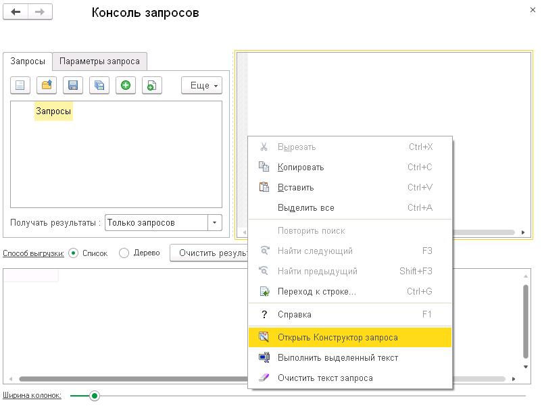Click the Ширина колонок slider handle

tap(95, 396)
